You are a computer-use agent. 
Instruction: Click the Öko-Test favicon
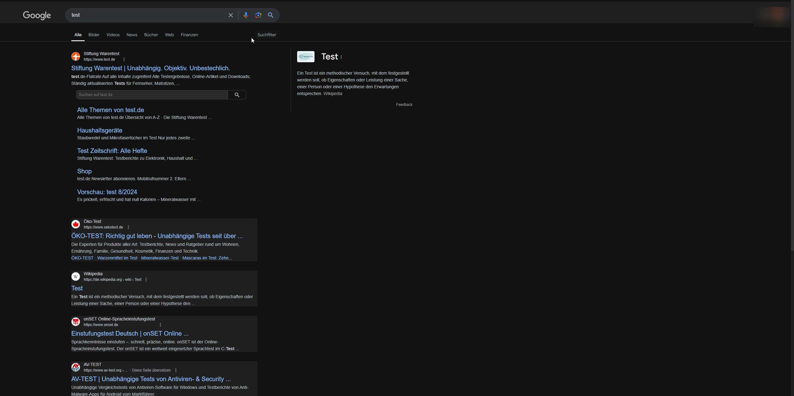point(76,224)
